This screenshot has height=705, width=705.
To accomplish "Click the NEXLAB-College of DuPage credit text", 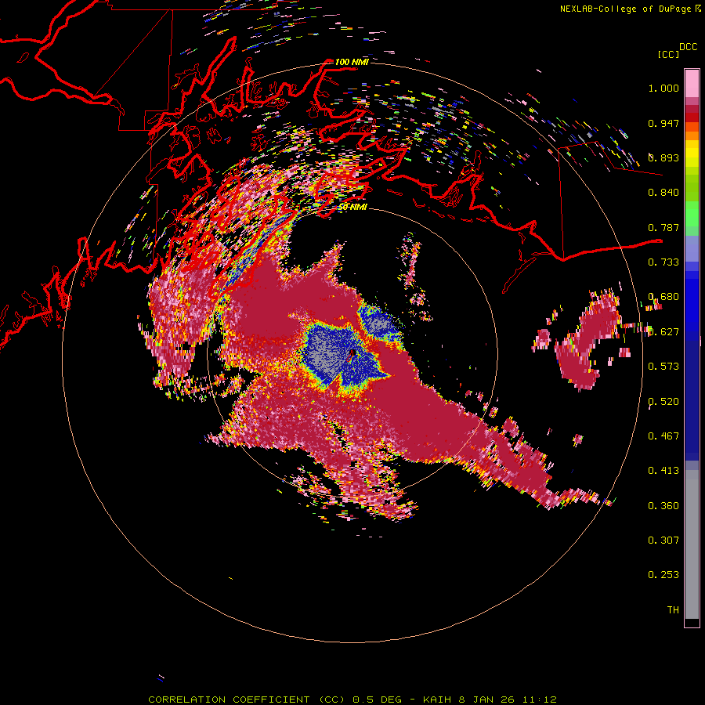I will click(630, 9).
